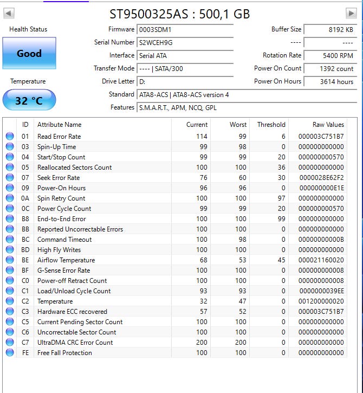363x393 pixels.
Task: Select the Seek Error Rate attribute name
Action: click(59, 178)
